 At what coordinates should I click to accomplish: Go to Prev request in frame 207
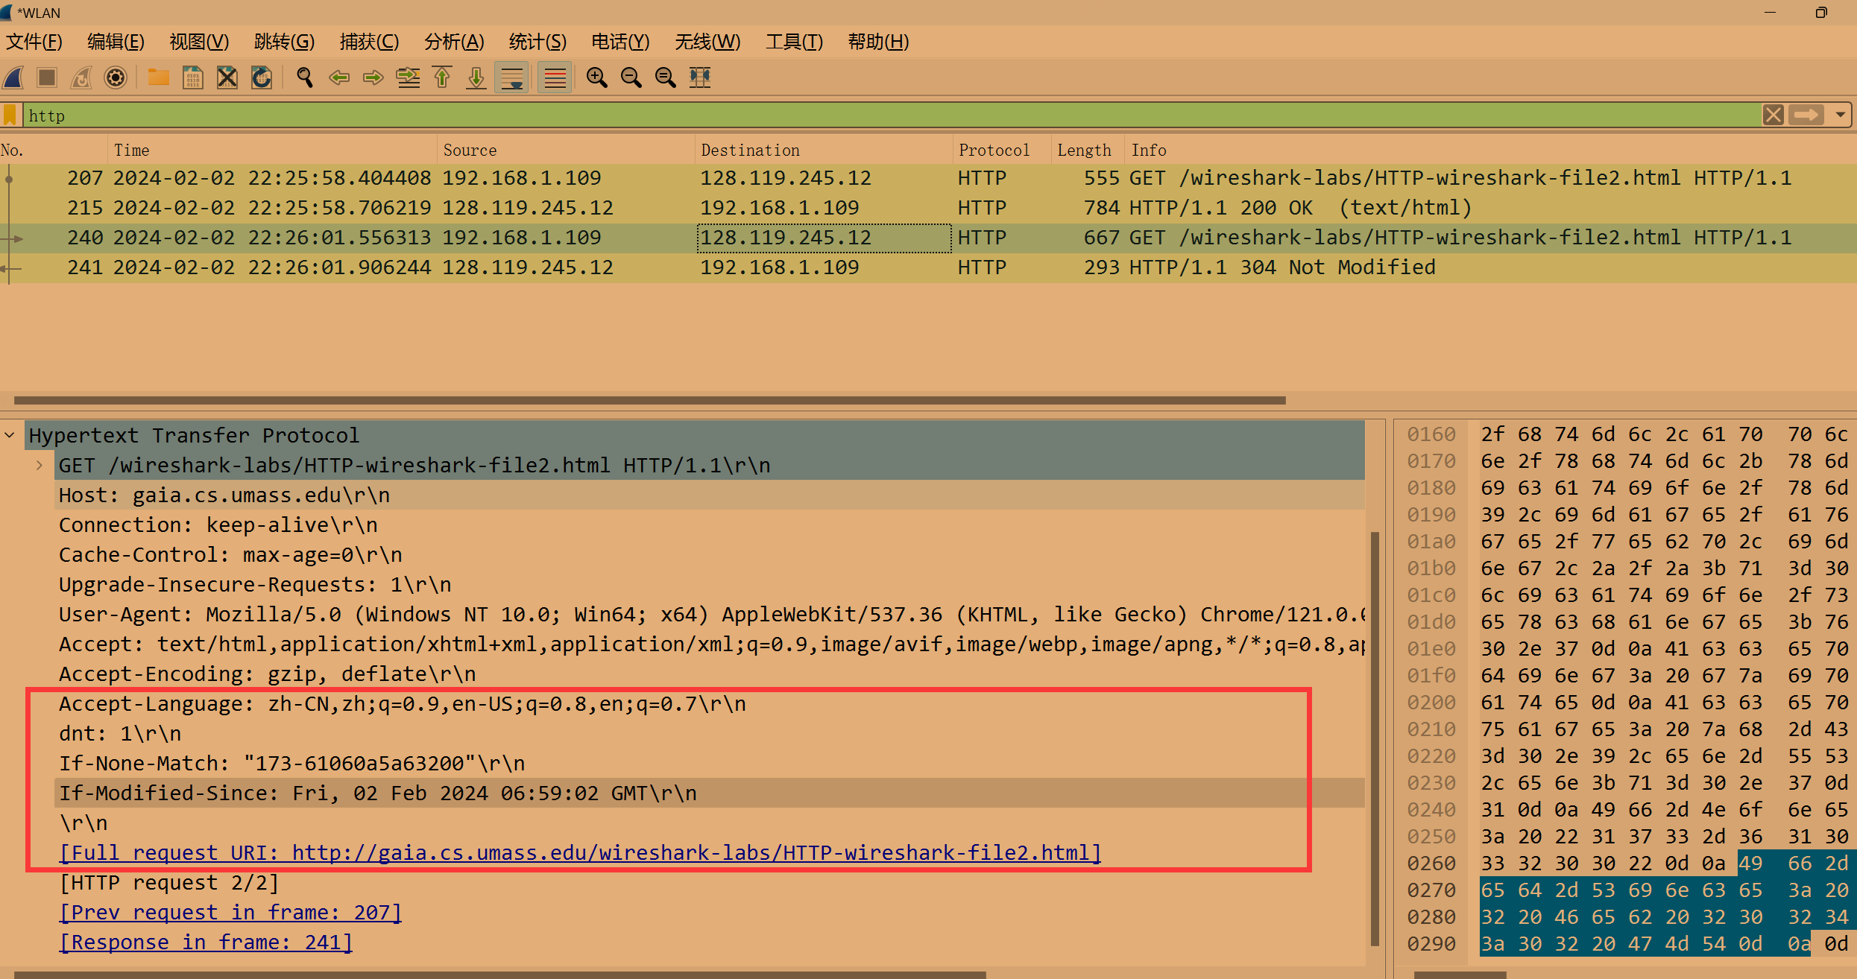pos(230,912)
